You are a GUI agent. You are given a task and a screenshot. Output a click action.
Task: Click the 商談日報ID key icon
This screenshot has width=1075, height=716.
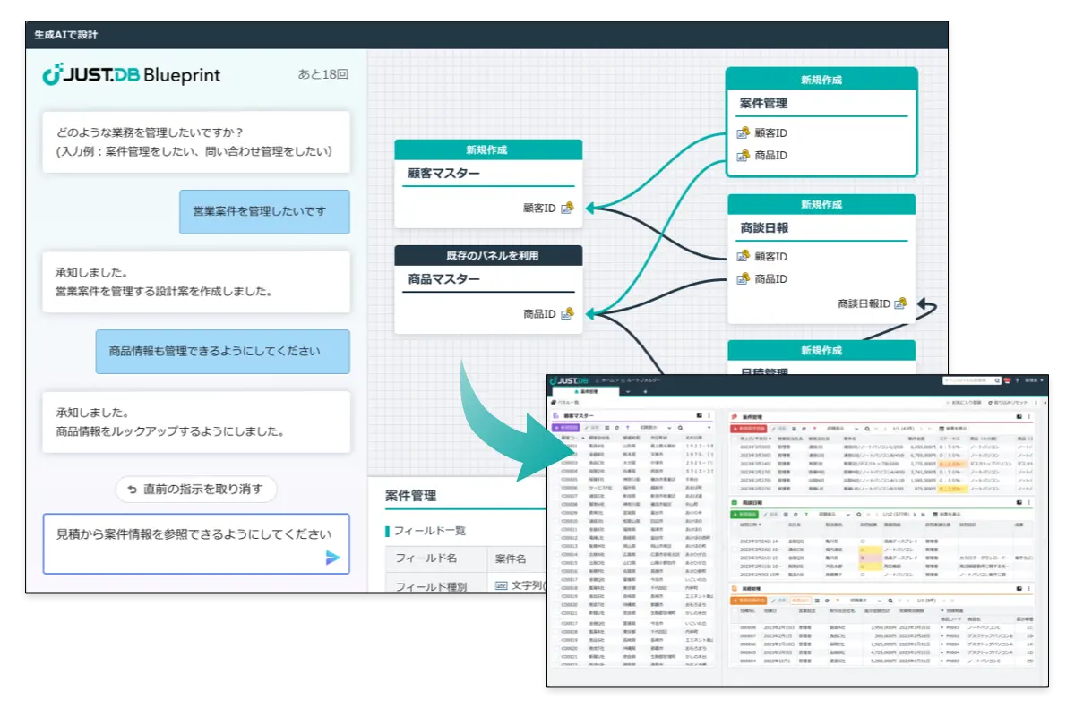coord(900,303)
